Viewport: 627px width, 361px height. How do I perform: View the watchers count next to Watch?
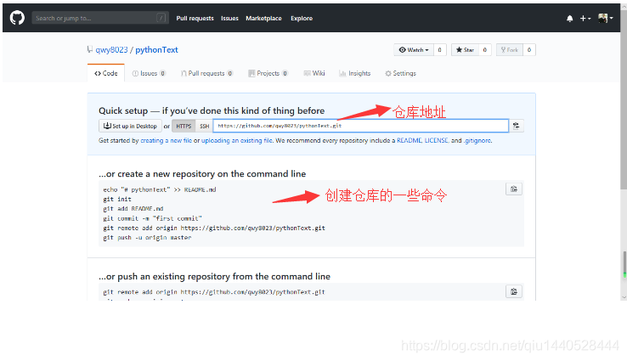click(439, 50)
